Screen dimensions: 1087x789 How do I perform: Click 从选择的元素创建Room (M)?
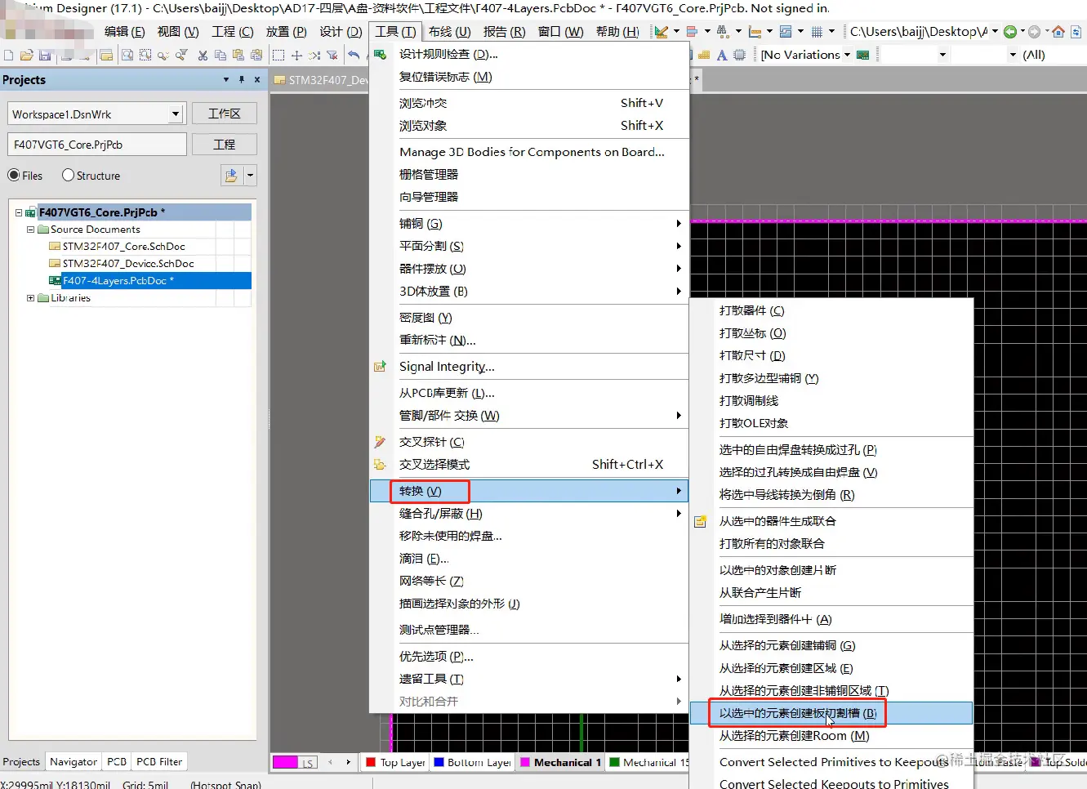831,736
